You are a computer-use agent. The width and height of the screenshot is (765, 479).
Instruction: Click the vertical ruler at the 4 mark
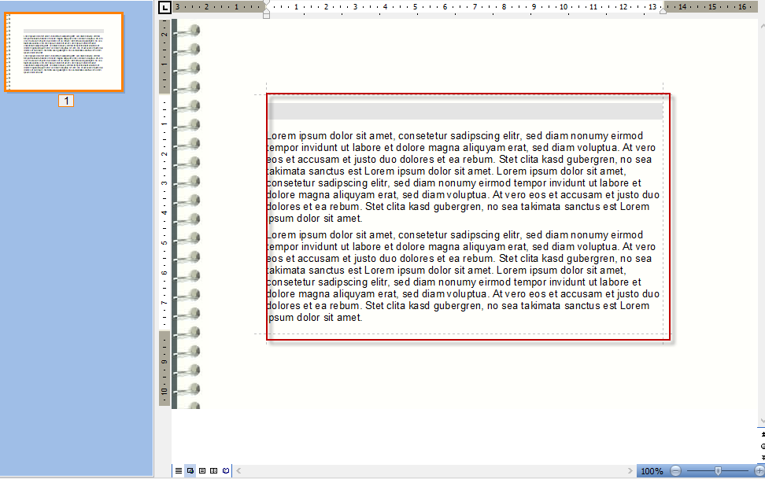[x=164, y=212]
